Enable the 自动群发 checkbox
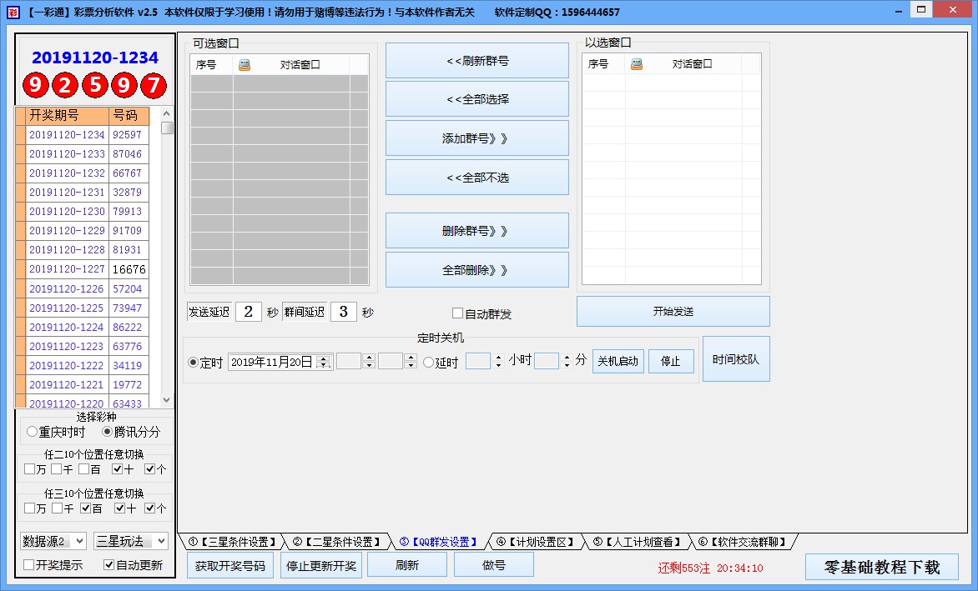978x591 pixels. 457,313
